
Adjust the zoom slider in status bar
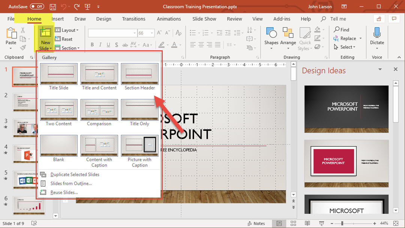tap(342, 223)
